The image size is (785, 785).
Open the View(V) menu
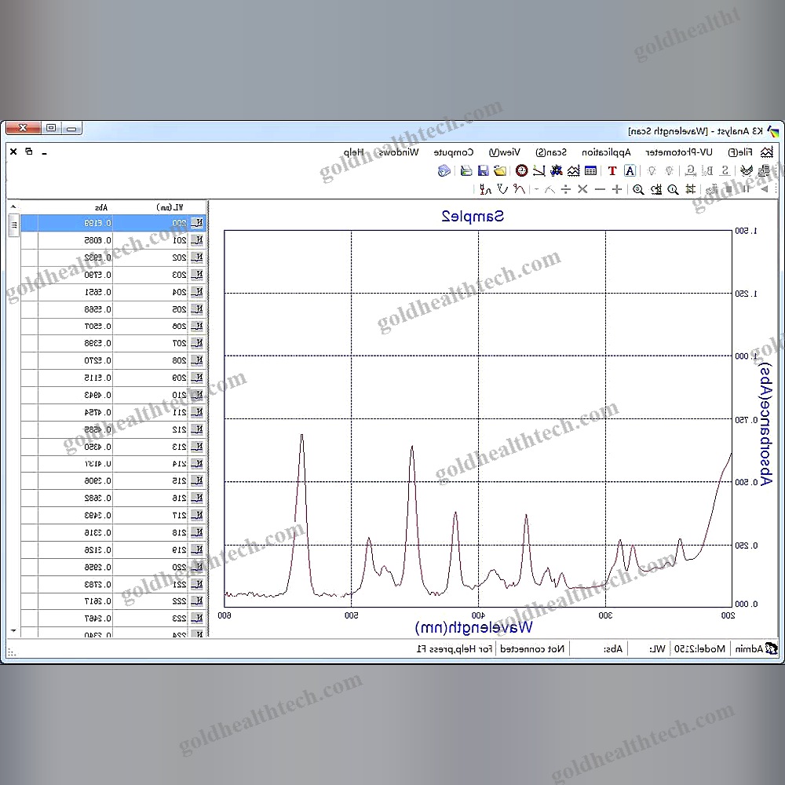tap(505, 152)
